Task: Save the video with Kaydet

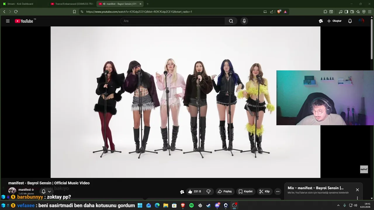Action: pos(245,191)
